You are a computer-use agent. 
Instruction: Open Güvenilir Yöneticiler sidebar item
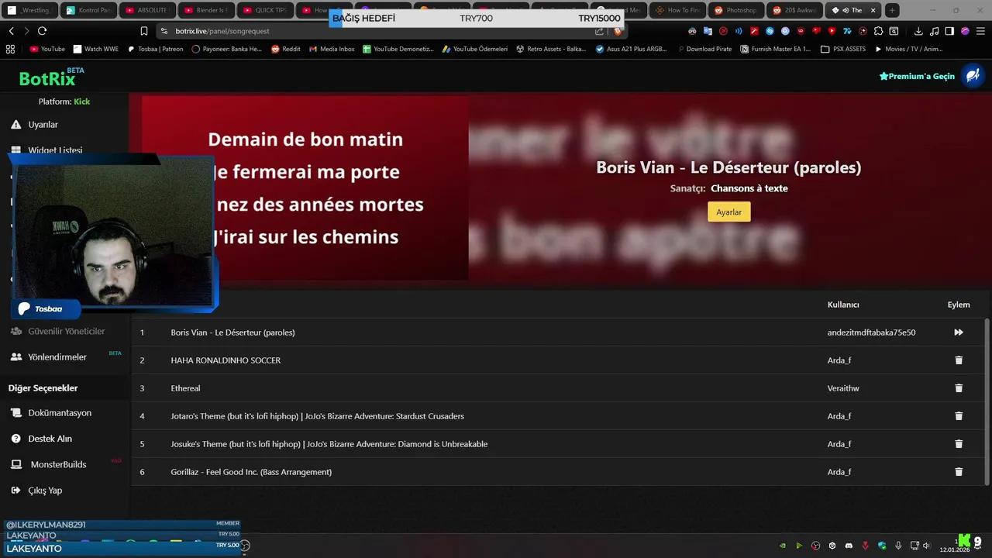tap(66, 331)
